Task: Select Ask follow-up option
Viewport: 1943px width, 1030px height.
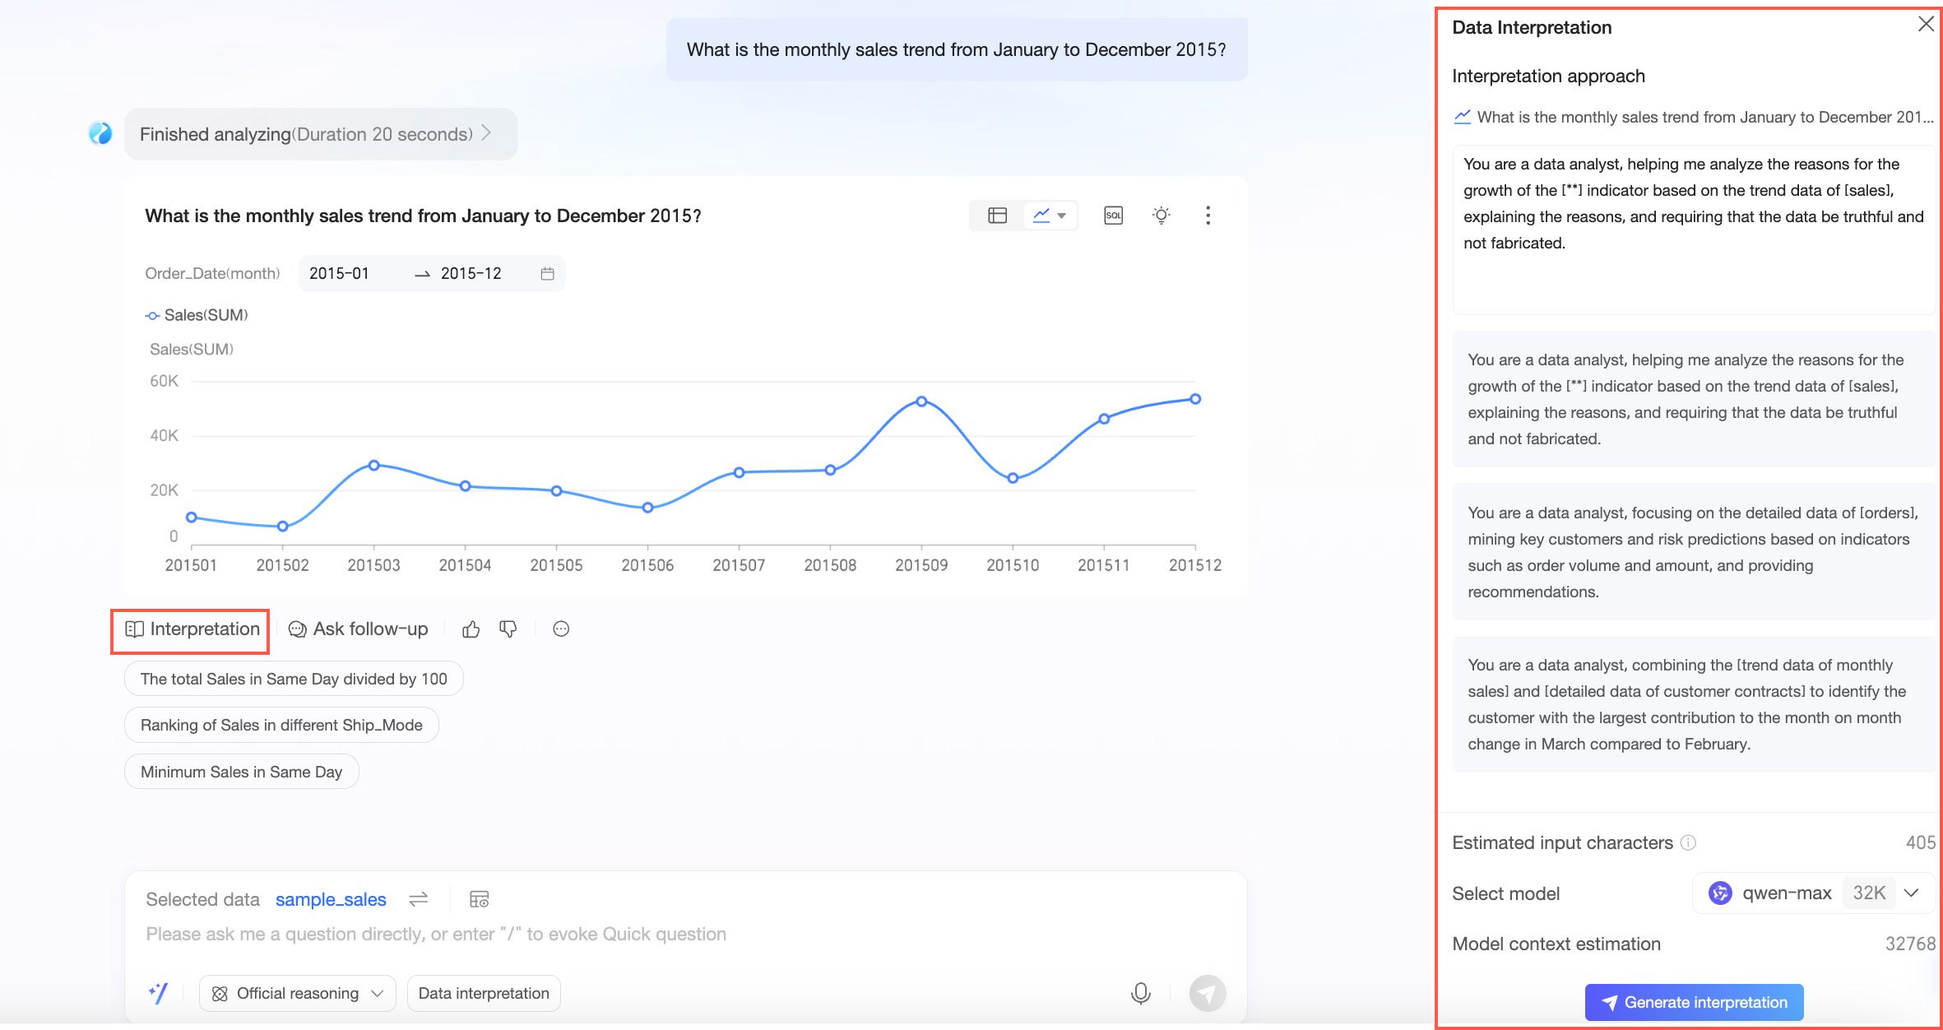Action: pos(359,629)
